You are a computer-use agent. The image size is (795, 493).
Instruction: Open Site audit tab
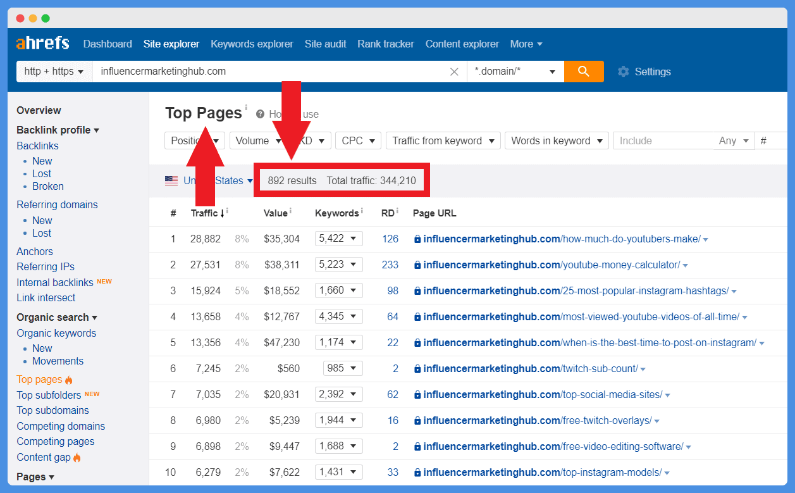pyautogui.click(x=325, y=44)
